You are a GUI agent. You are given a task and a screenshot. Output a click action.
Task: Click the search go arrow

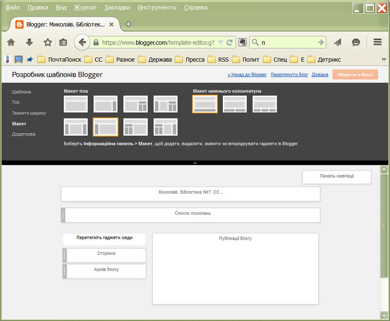(321, 42)
